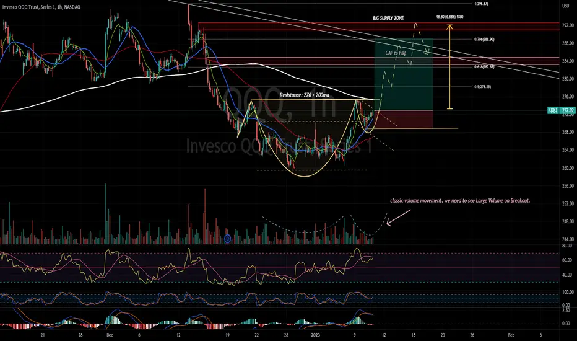Screen dimensions: 577x341
Task: Click the '21' date on time axis
Action: point(43,335)
